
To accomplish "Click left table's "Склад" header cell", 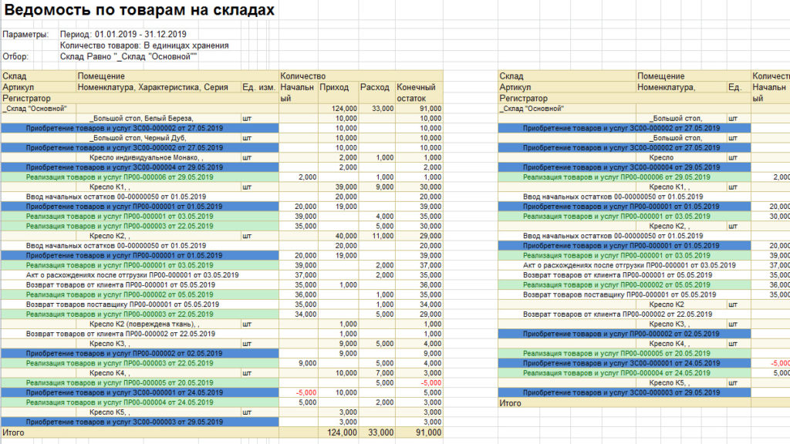I will click(39, 76).
